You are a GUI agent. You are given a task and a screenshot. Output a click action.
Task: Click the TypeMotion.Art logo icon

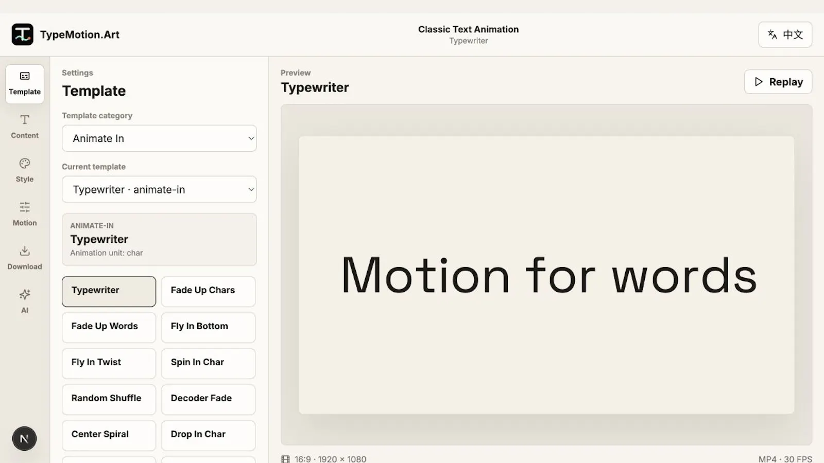22,34
